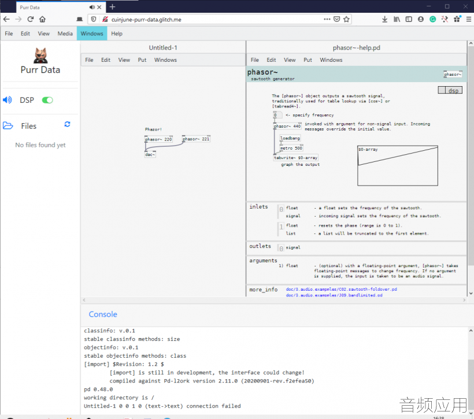Screen dimensions: 474x419
Task: Bookmark this page with the star
Action: coord(346,19)
